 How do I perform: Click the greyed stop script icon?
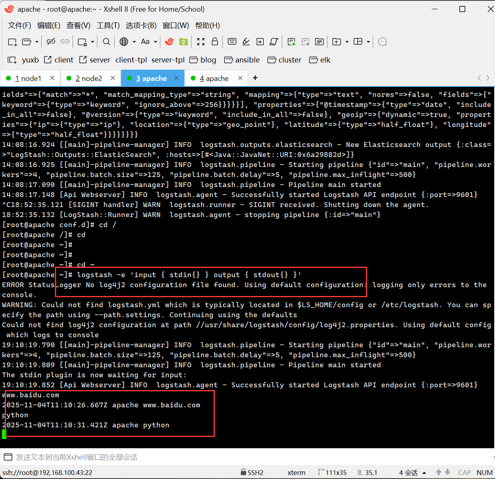(x=305, y=42)
